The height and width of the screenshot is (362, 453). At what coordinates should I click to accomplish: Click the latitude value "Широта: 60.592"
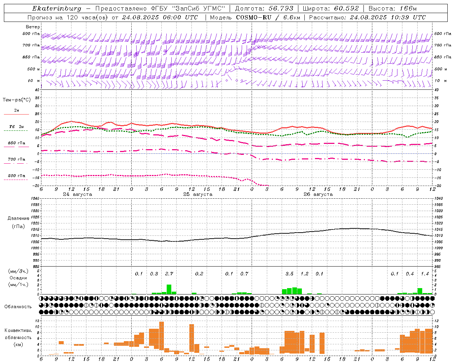coord(331,8)
